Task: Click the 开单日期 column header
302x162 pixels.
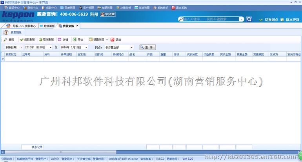Action: click(x=68, y=54)
